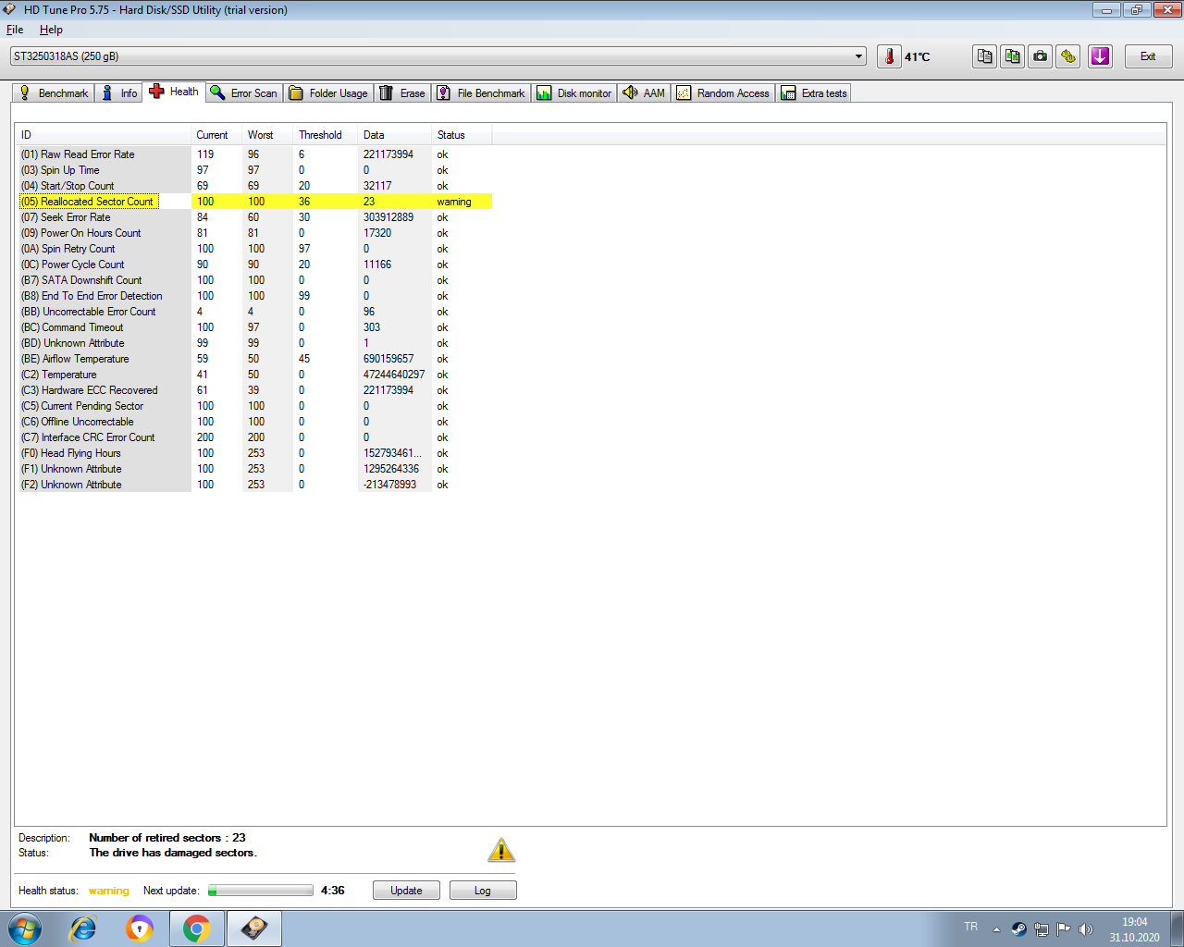Open the Folder Usage tab
Viewport: 1184px width, 947px height.
coord(328,93)
